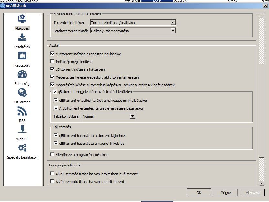Image resolution: width=269 pixels, height=202 pixels.
Task: Open the RSS feed icon
Action: click(x=22, y=111)
